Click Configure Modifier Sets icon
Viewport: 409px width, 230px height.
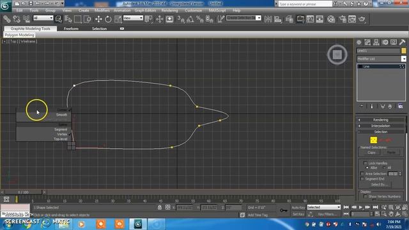401,106
